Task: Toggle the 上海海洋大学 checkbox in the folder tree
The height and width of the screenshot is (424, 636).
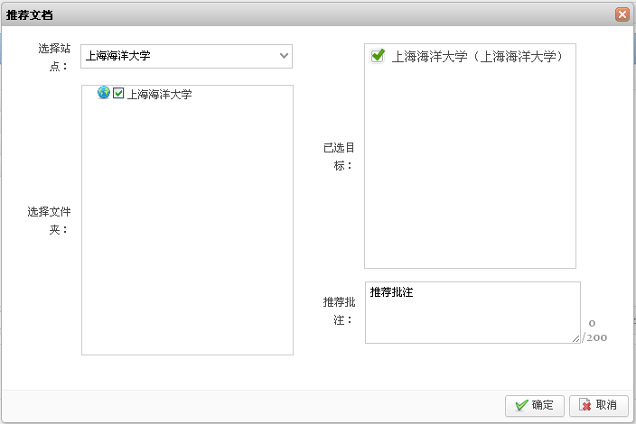Action: pos(118,93)
